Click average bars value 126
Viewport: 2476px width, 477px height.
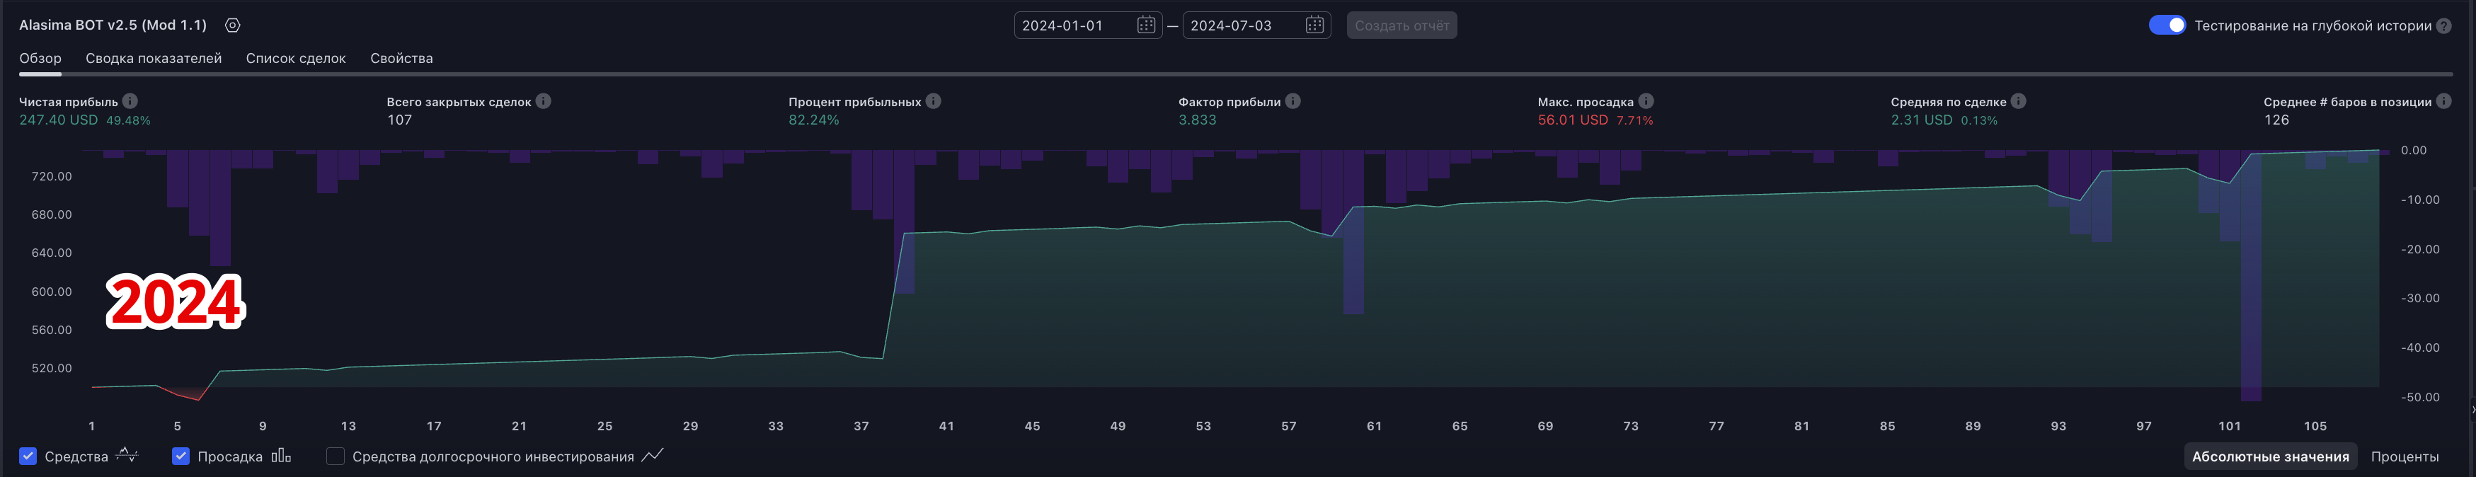click(x=2276, y=120)
